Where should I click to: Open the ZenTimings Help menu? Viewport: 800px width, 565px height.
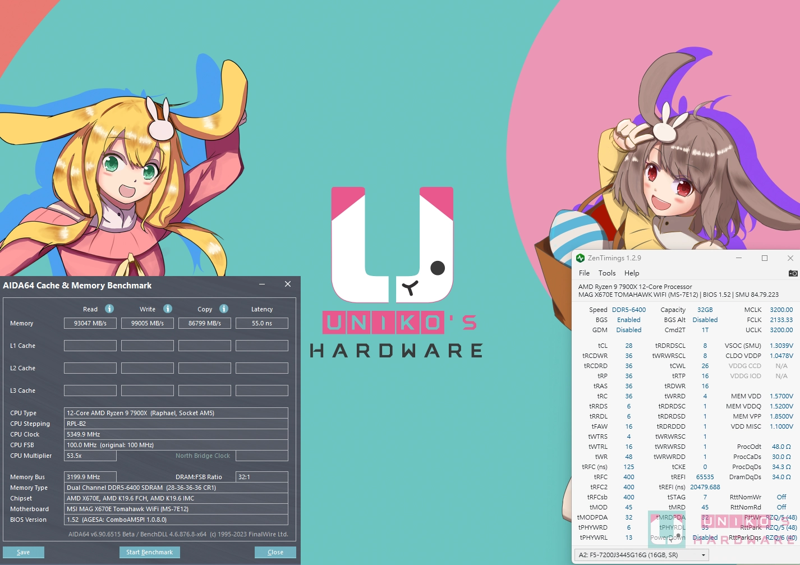632,273
